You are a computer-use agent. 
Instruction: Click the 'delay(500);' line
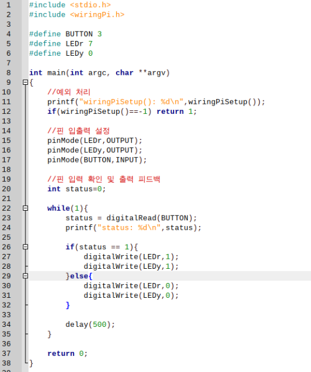[x=90, y=325]
